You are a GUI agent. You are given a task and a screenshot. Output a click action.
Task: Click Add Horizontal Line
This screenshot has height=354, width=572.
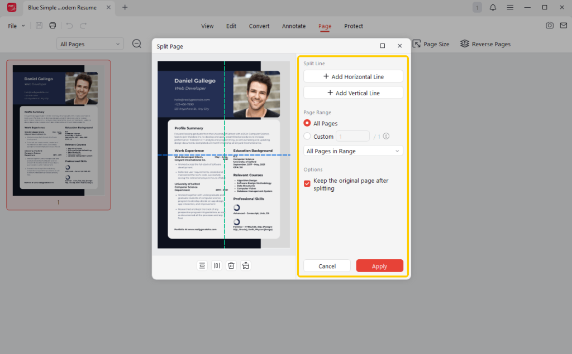[353, 76]
